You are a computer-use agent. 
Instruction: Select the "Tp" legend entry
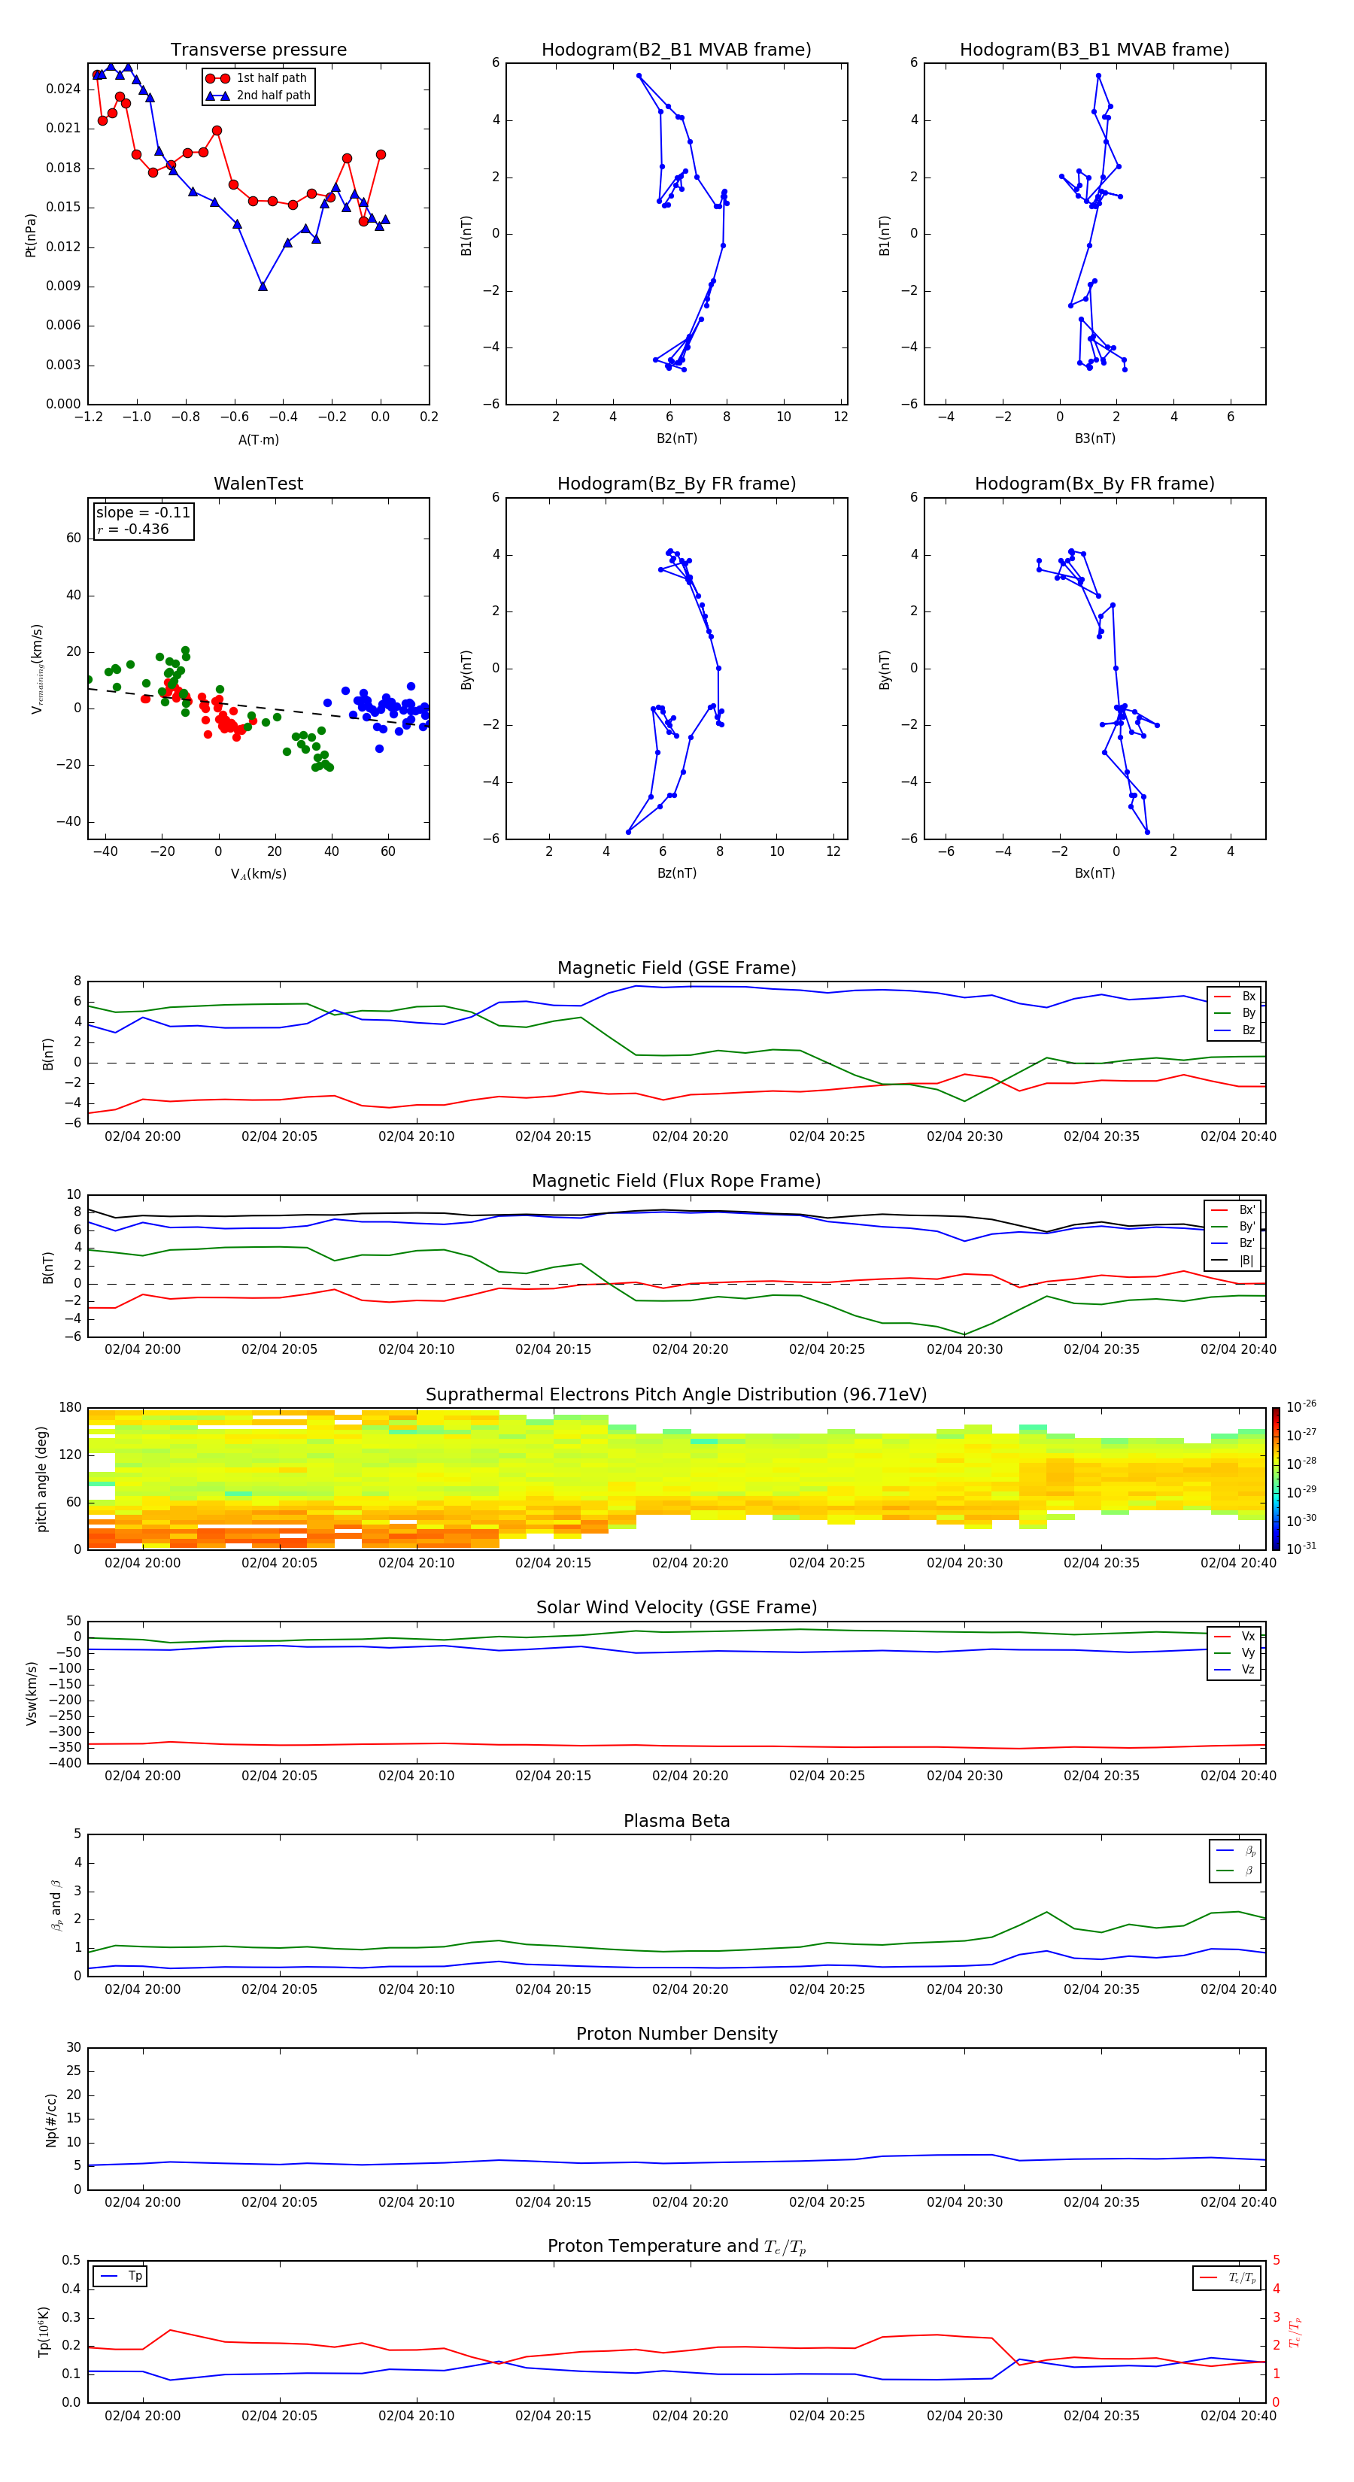tap(121, 2276)
